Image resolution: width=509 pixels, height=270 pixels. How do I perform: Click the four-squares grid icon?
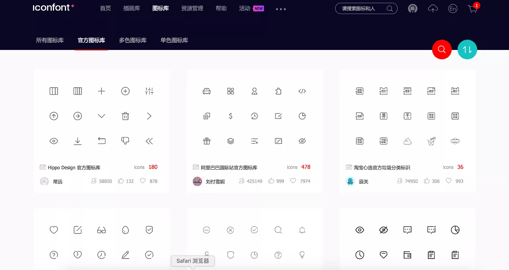click(231, 91)
